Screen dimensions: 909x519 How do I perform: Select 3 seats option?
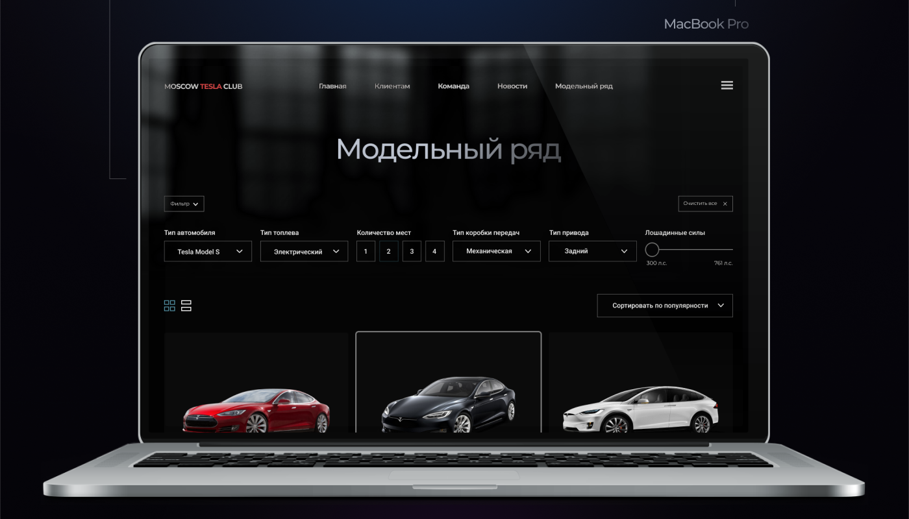[412, 251]
